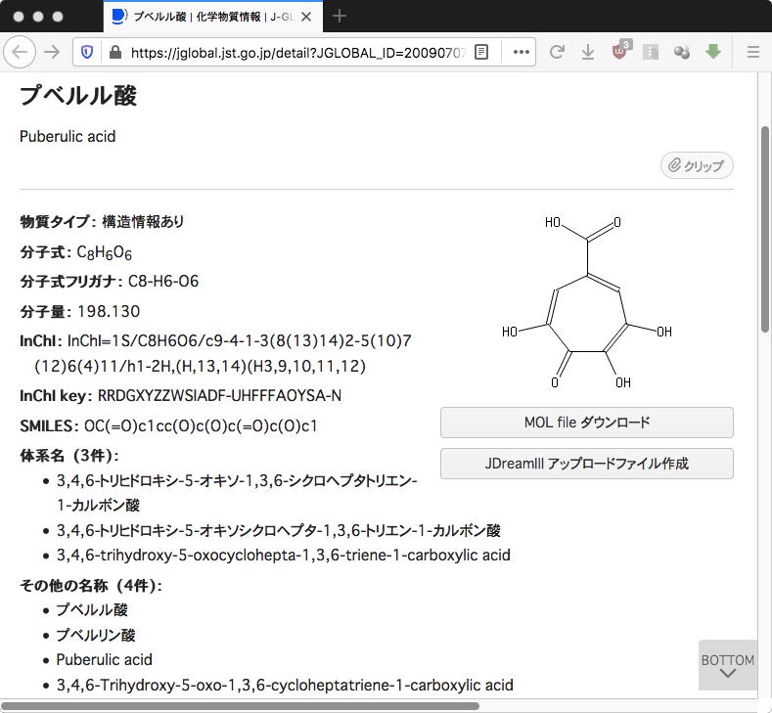Open the tracking protection shield icon
Viewport: 772px width, 713px height.
tap(87, 52)
